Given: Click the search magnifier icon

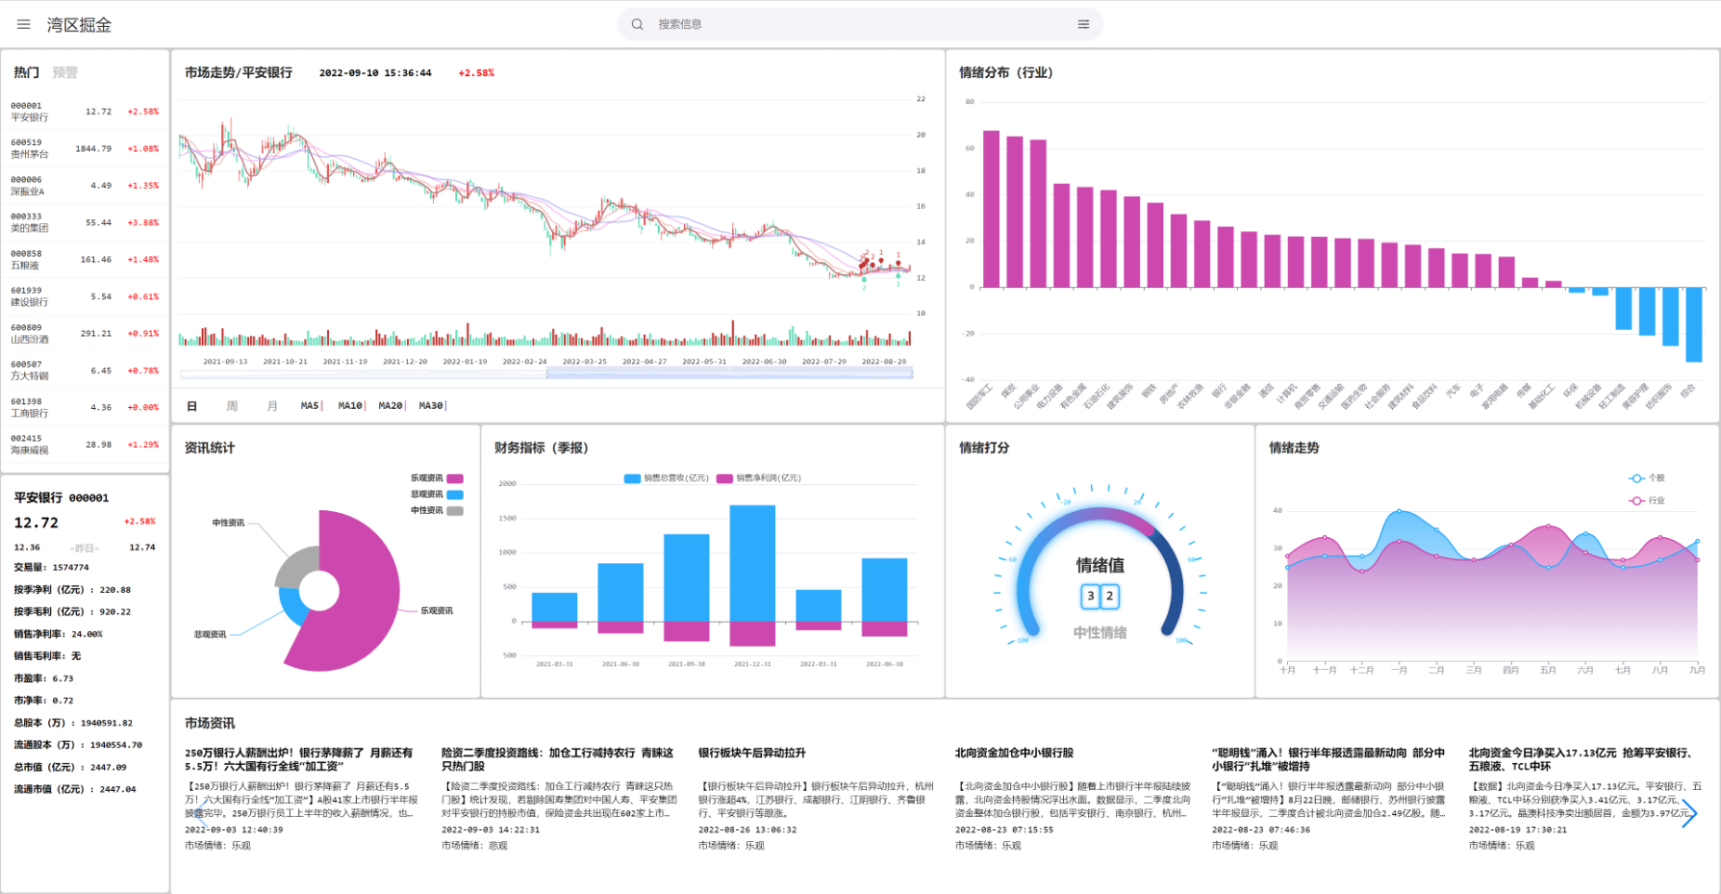Looking at the screenshot, I should pyautogui.click(x=637, y=24).
